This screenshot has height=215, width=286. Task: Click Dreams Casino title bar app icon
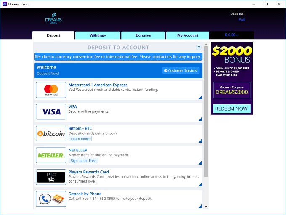pyautogui.click(x=5, y=4)
